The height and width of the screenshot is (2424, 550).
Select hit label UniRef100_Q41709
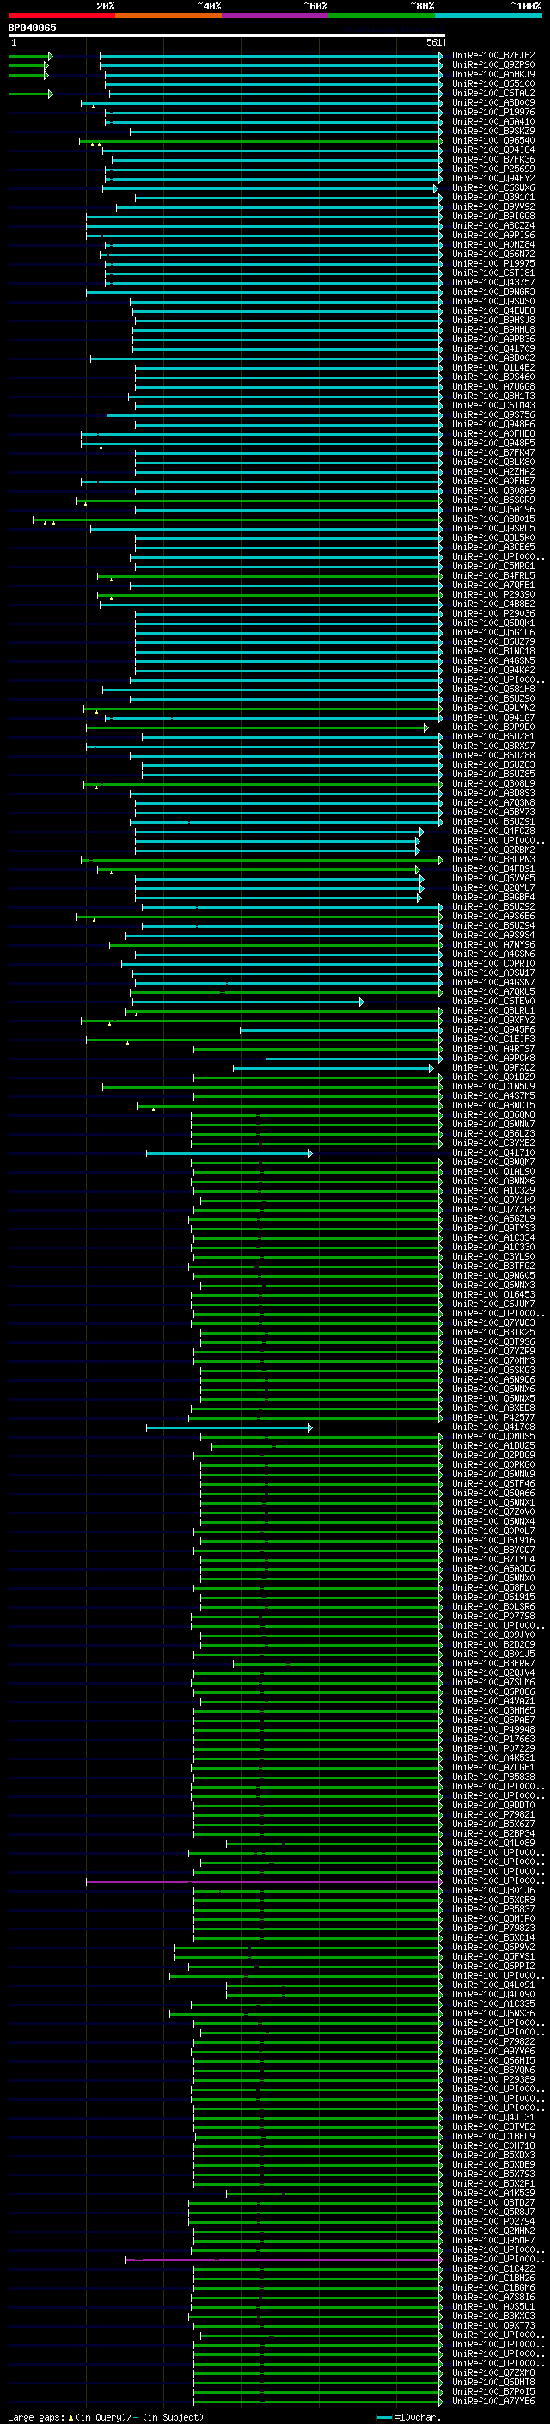tap(492, 349)
